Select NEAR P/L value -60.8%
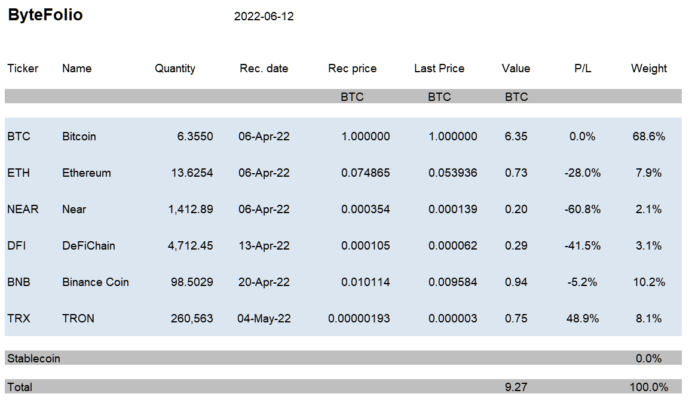The width and height of the screenshot is (695, 406). coord(583,209)
